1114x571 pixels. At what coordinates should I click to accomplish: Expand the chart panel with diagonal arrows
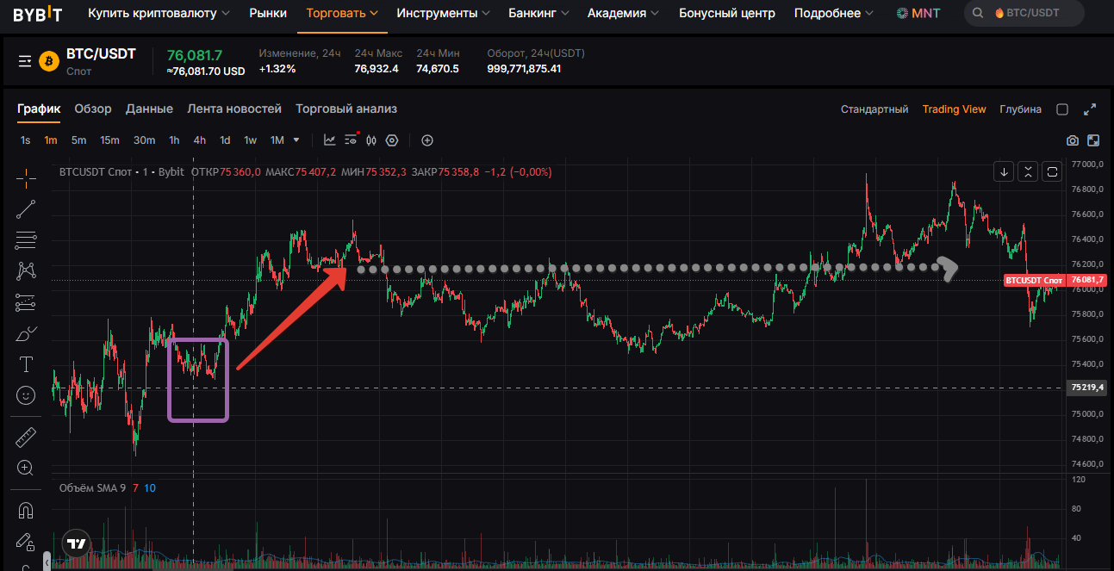[1091, 109]
